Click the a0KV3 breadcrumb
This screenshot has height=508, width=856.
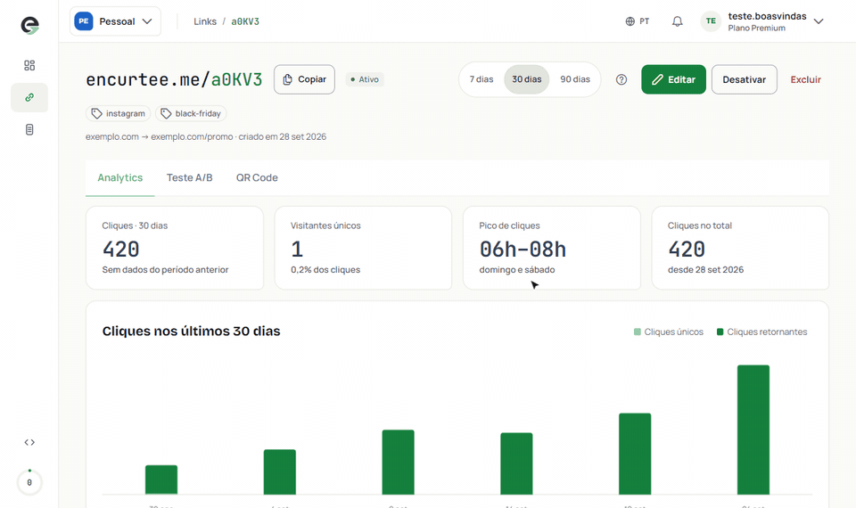[245, 21]
